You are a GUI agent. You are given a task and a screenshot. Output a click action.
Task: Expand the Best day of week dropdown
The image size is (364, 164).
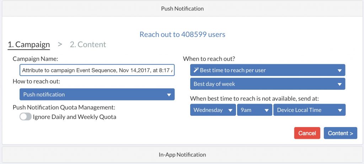pyautogui.click(x=267, y=84)
